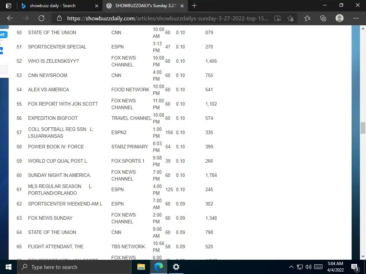Open the Collections panel
This screenshot has width=366, height=274.
tap(323, 18)
